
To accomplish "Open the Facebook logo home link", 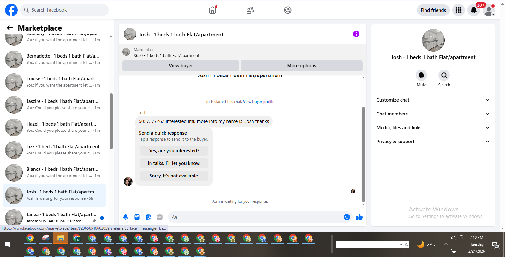I will pos(11,10).
